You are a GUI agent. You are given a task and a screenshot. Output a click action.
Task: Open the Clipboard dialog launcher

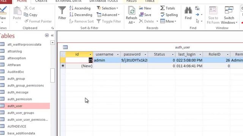[x=52, y=28]
